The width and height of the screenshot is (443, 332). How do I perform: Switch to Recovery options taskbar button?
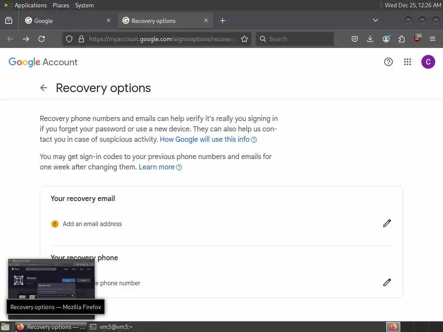[51, 327]
